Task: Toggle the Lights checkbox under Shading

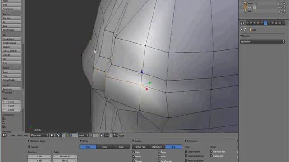Action: pyautogui.click(x=134, y=152)
